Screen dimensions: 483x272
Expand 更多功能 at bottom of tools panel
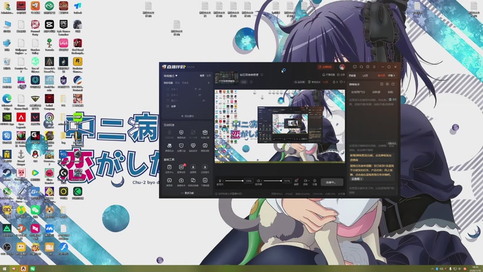coord(187,193)
